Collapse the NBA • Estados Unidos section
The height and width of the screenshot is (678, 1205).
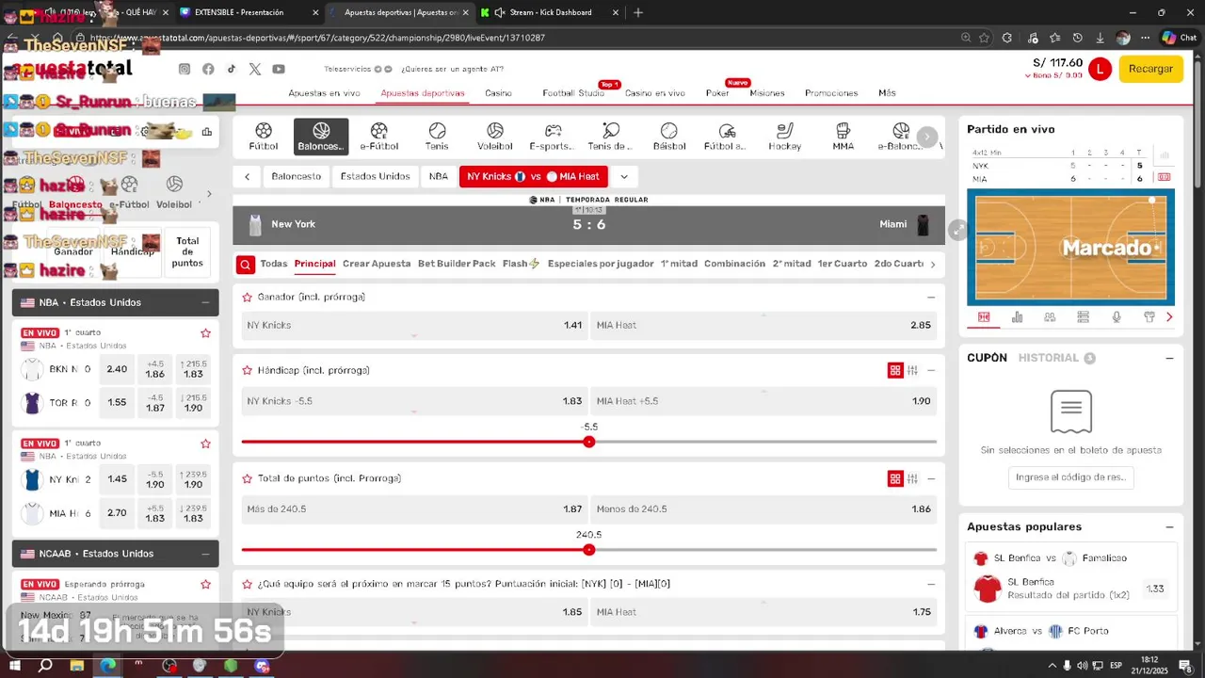pos(205,302)
